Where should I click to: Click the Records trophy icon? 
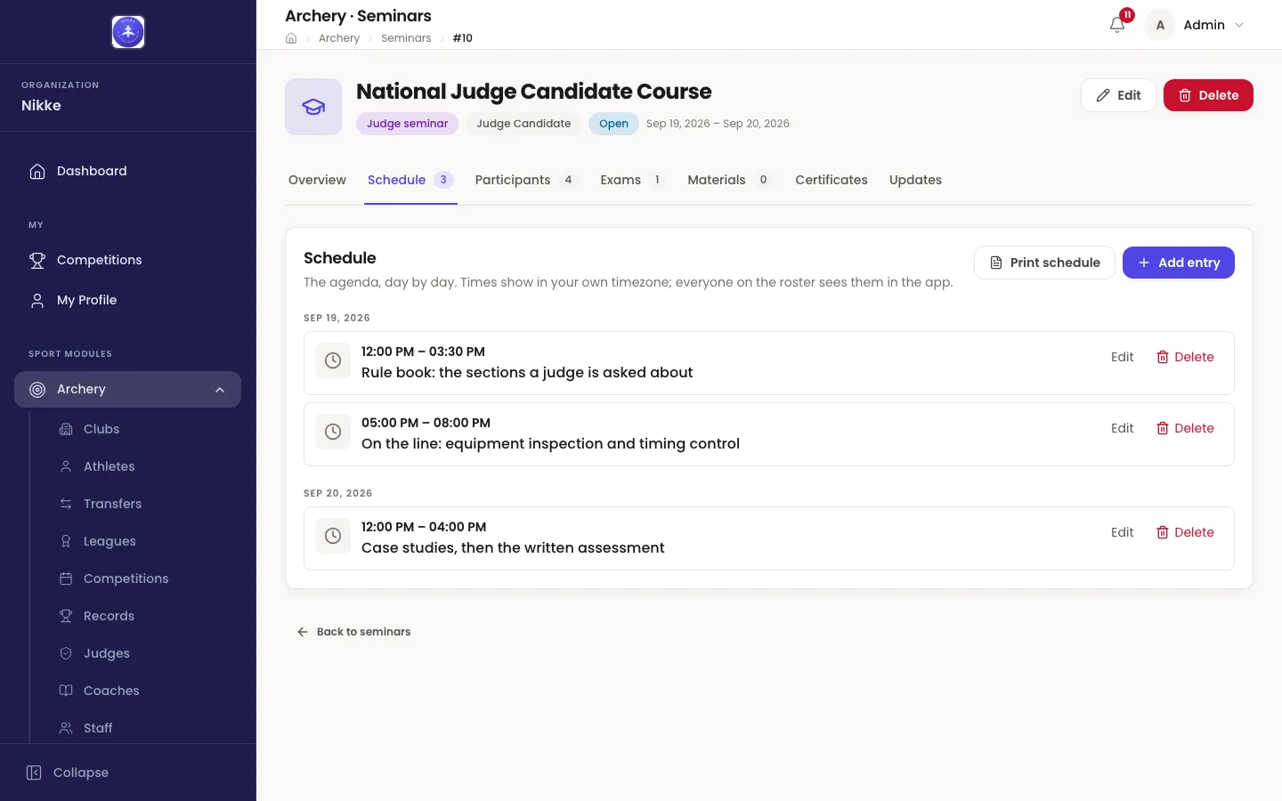(x=66, y=616)
